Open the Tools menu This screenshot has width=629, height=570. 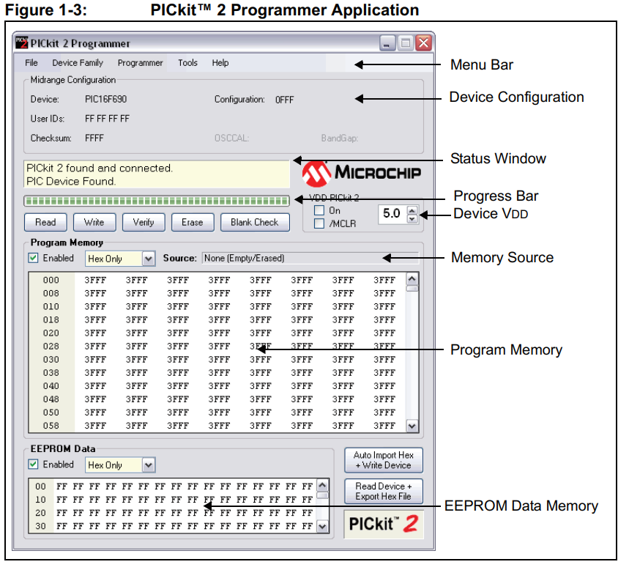[187, 63]
